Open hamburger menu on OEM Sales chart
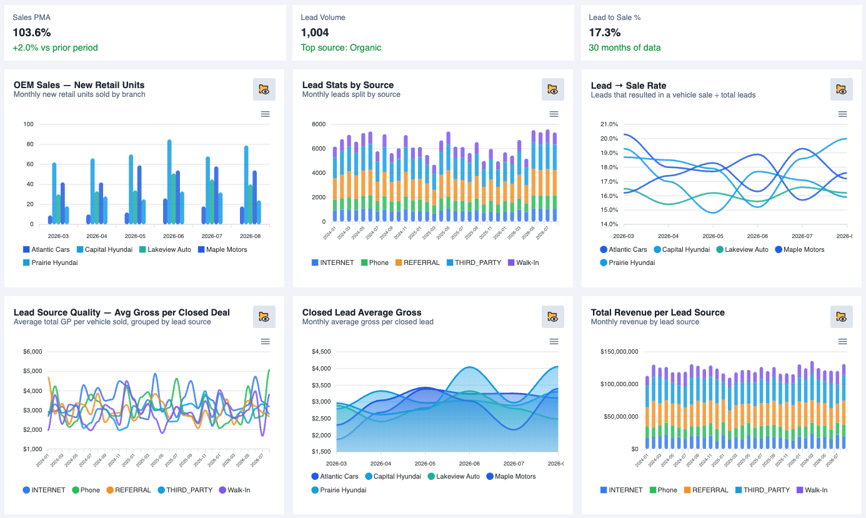 click(265, 114)
